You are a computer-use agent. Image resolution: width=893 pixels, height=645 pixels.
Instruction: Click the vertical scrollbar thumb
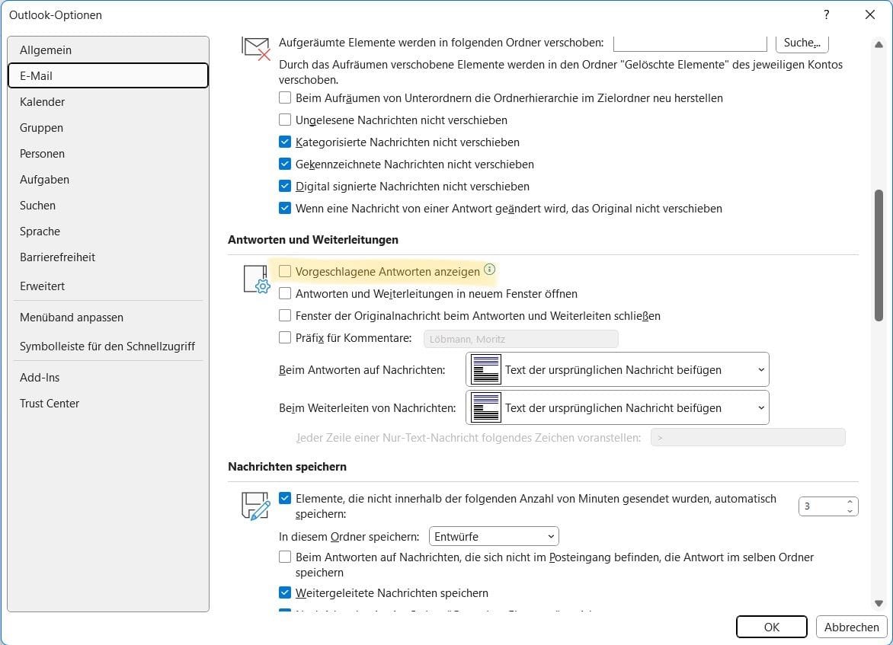click(879, 256)
